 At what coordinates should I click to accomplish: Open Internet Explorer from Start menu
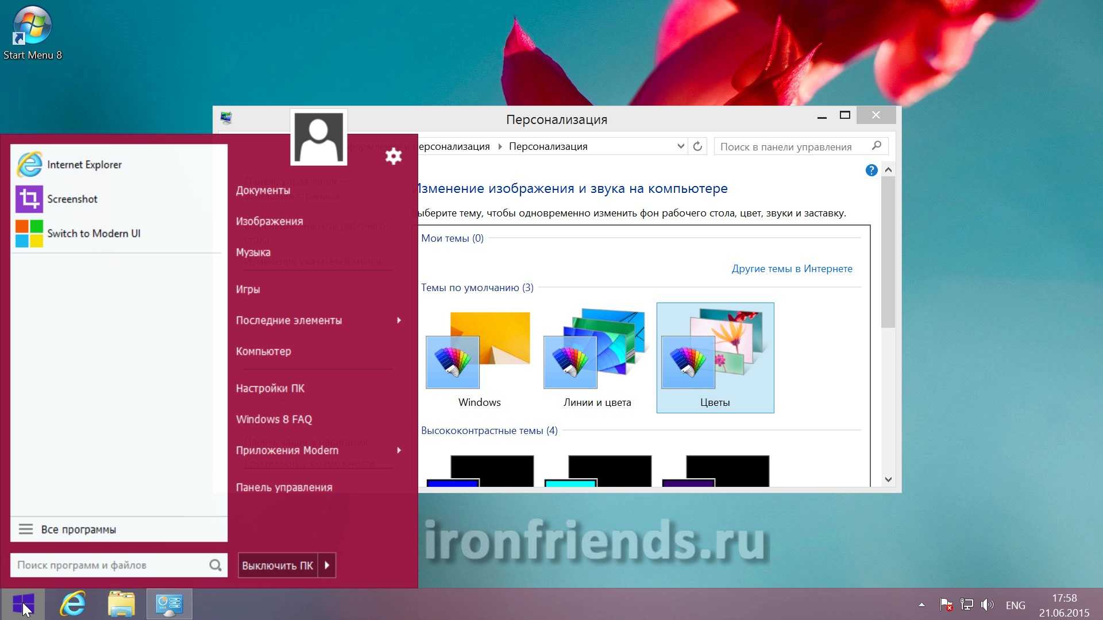tap(85, 164)
